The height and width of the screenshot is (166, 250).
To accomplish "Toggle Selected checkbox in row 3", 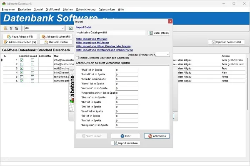I will point(22,68).
